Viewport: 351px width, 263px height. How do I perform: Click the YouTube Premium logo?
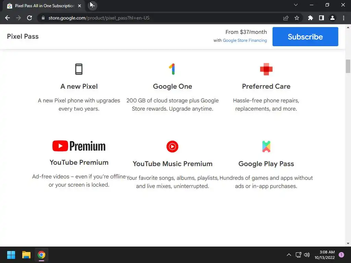pos(79,146)
